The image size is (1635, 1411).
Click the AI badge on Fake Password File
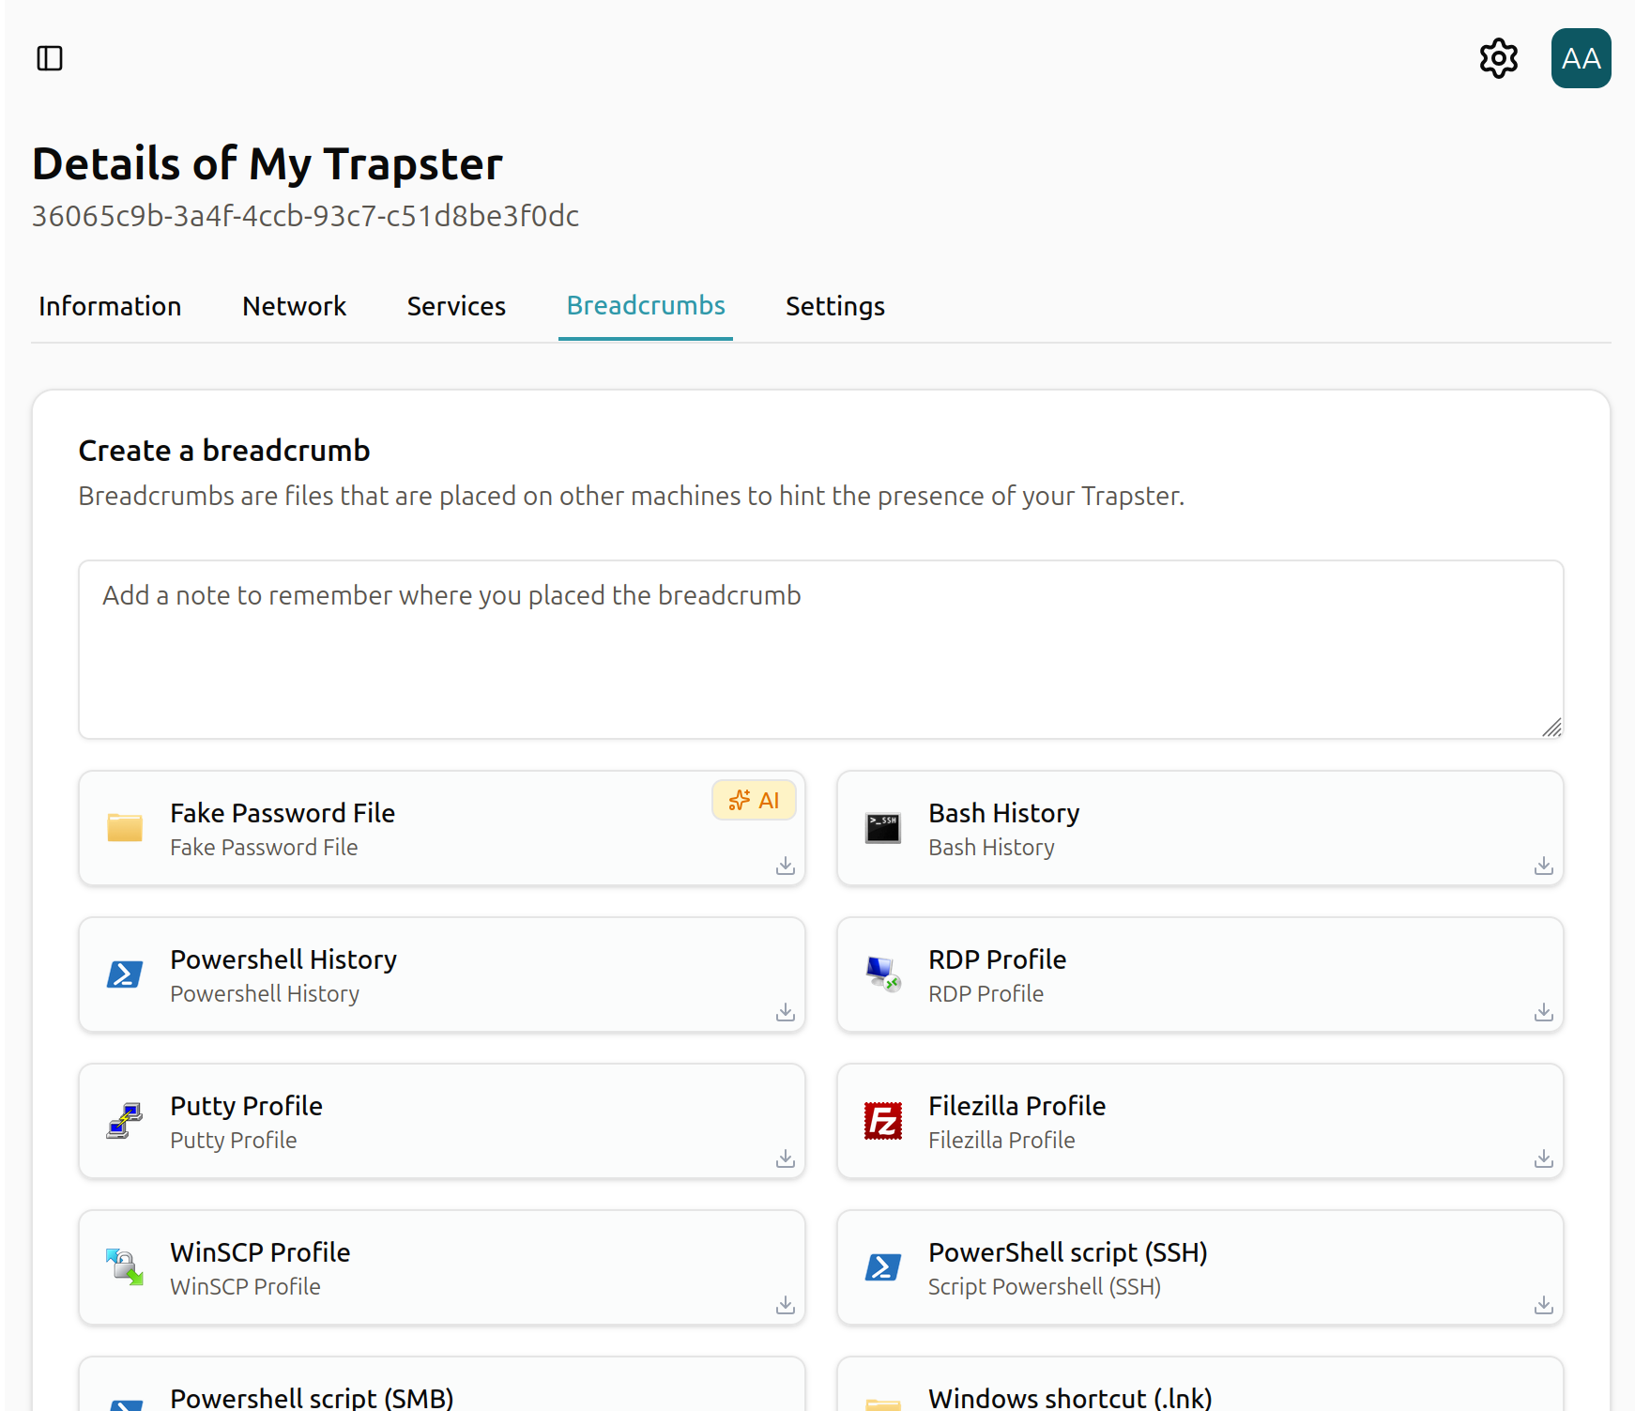754,800
